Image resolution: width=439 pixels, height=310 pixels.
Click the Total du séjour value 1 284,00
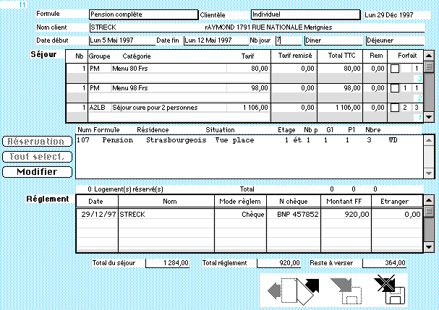point(167,263)
